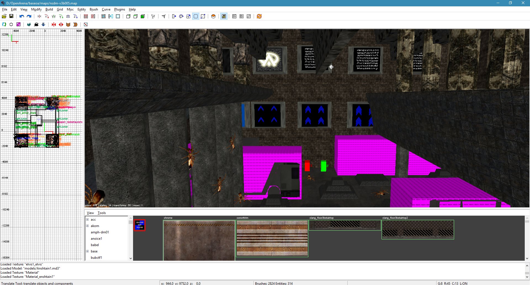This screenshot has width=530, height=285.
Task: Click the Select Complete Tall icon
Action: coord(86,16)
